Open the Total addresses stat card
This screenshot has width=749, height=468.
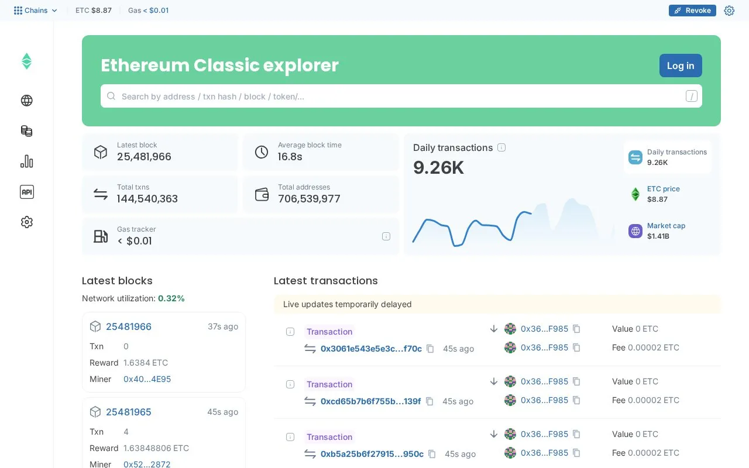(x=321, y=194)
